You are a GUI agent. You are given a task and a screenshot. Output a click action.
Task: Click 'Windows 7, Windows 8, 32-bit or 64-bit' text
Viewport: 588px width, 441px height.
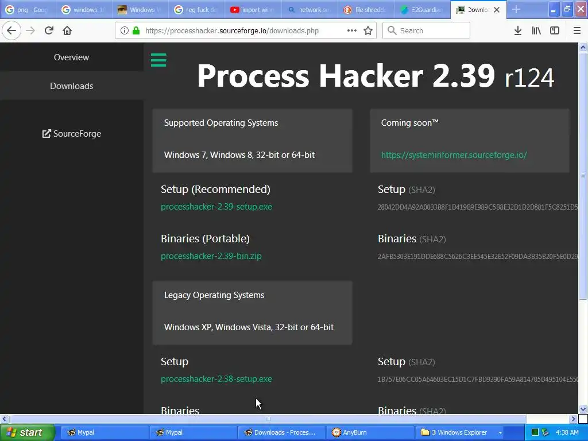click(x=239, y=155)
